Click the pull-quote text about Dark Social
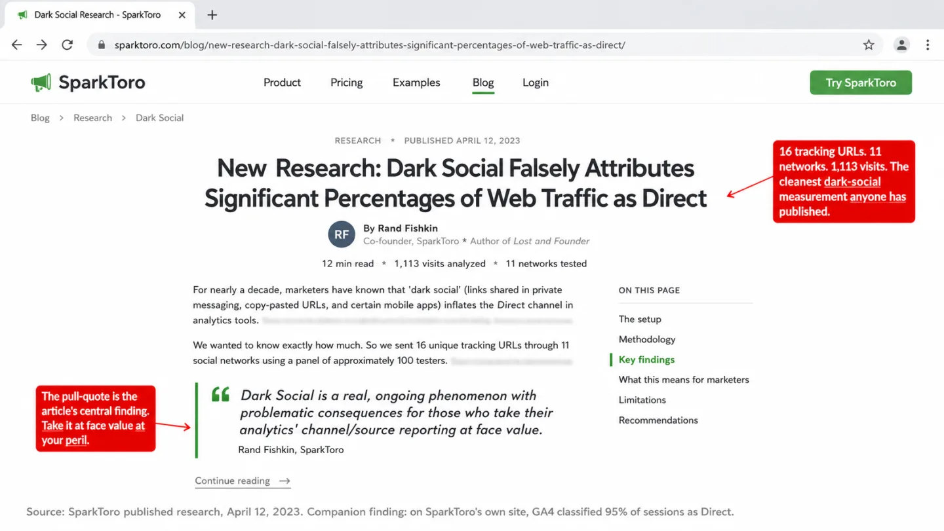Viewport: 944px width, 531px height. tap(396, 412)
